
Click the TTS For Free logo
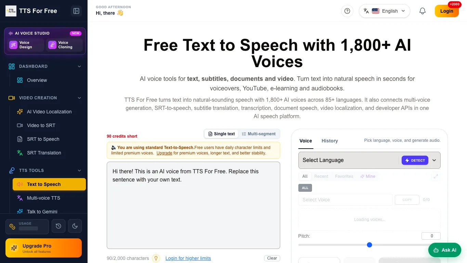11,11
